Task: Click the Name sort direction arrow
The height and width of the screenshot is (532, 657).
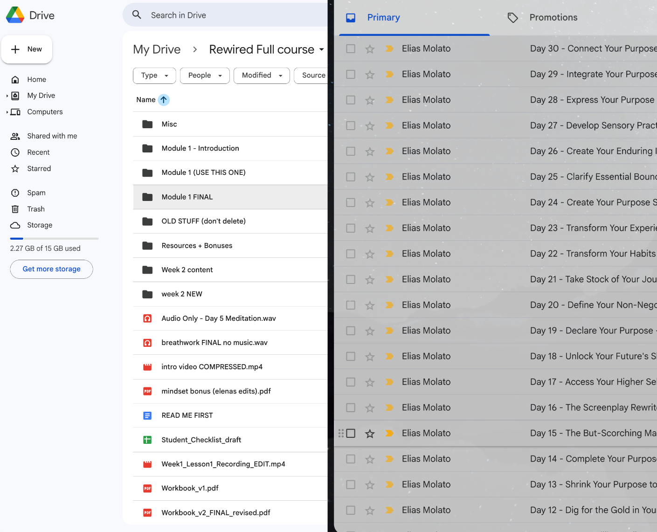Action: 164,100
